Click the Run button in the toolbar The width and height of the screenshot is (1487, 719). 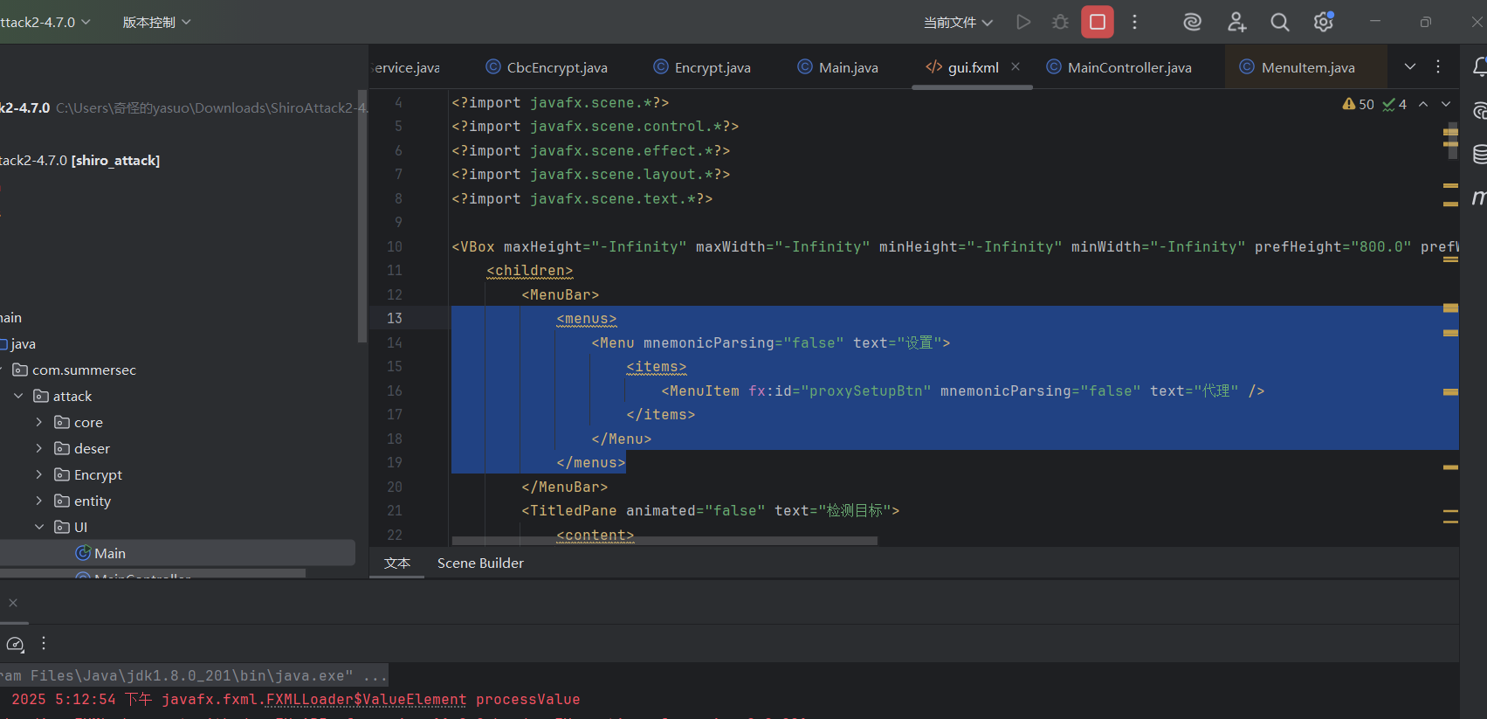(1023, 22)
